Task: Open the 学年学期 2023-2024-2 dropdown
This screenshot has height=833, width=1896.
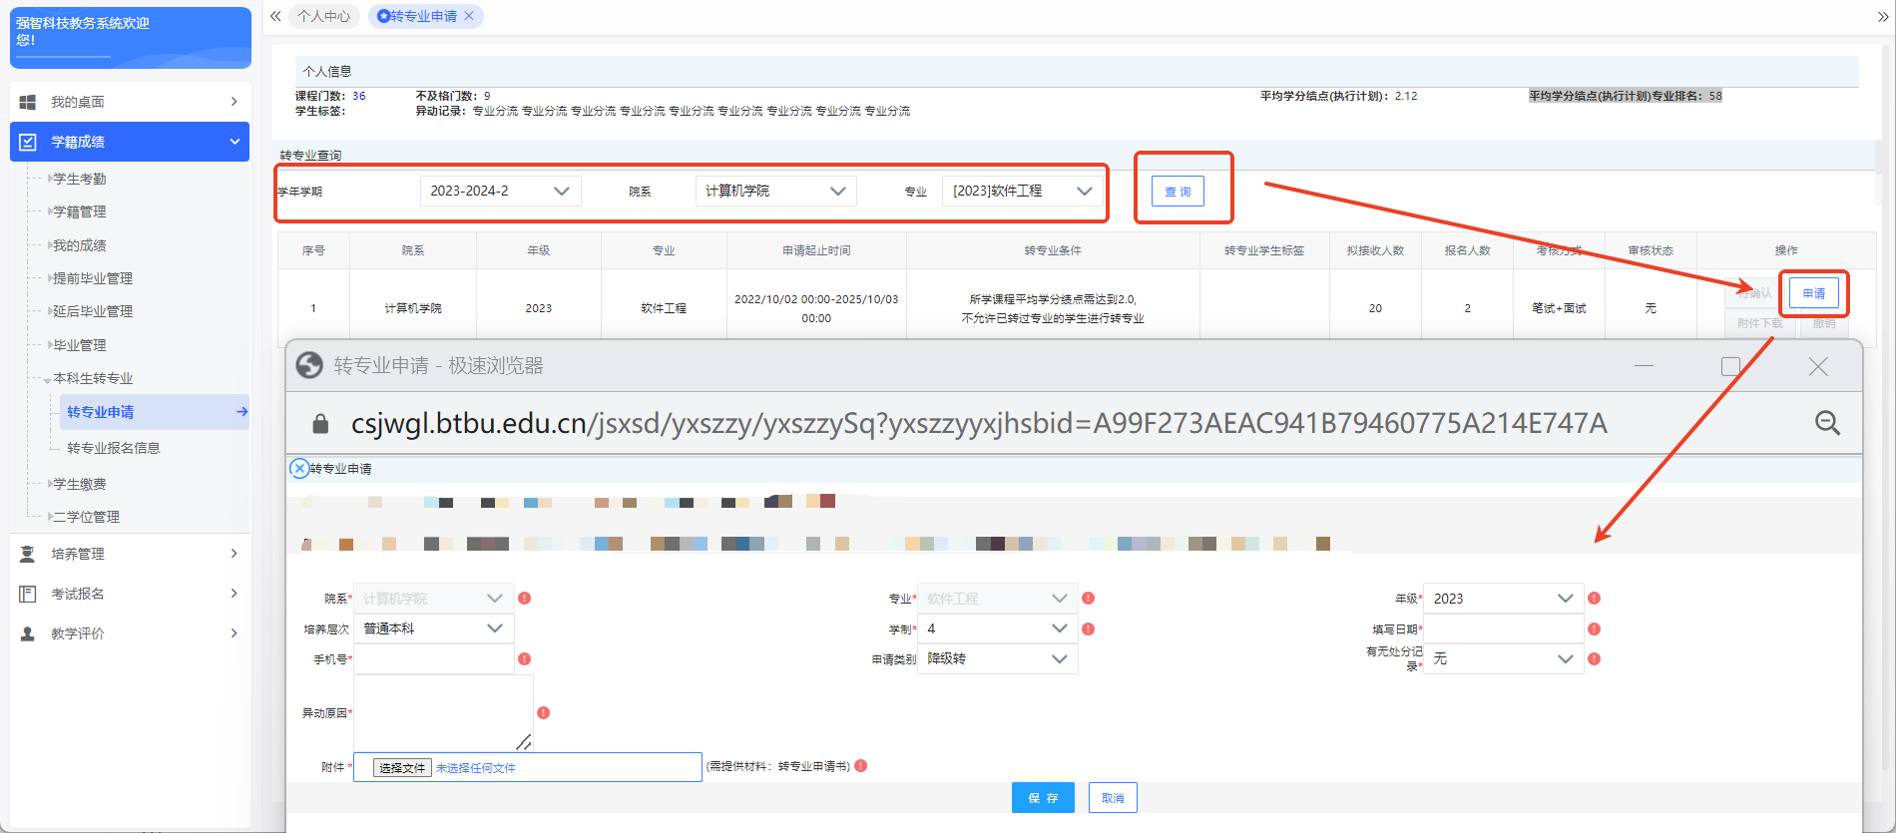Action: tap(500, 191)
